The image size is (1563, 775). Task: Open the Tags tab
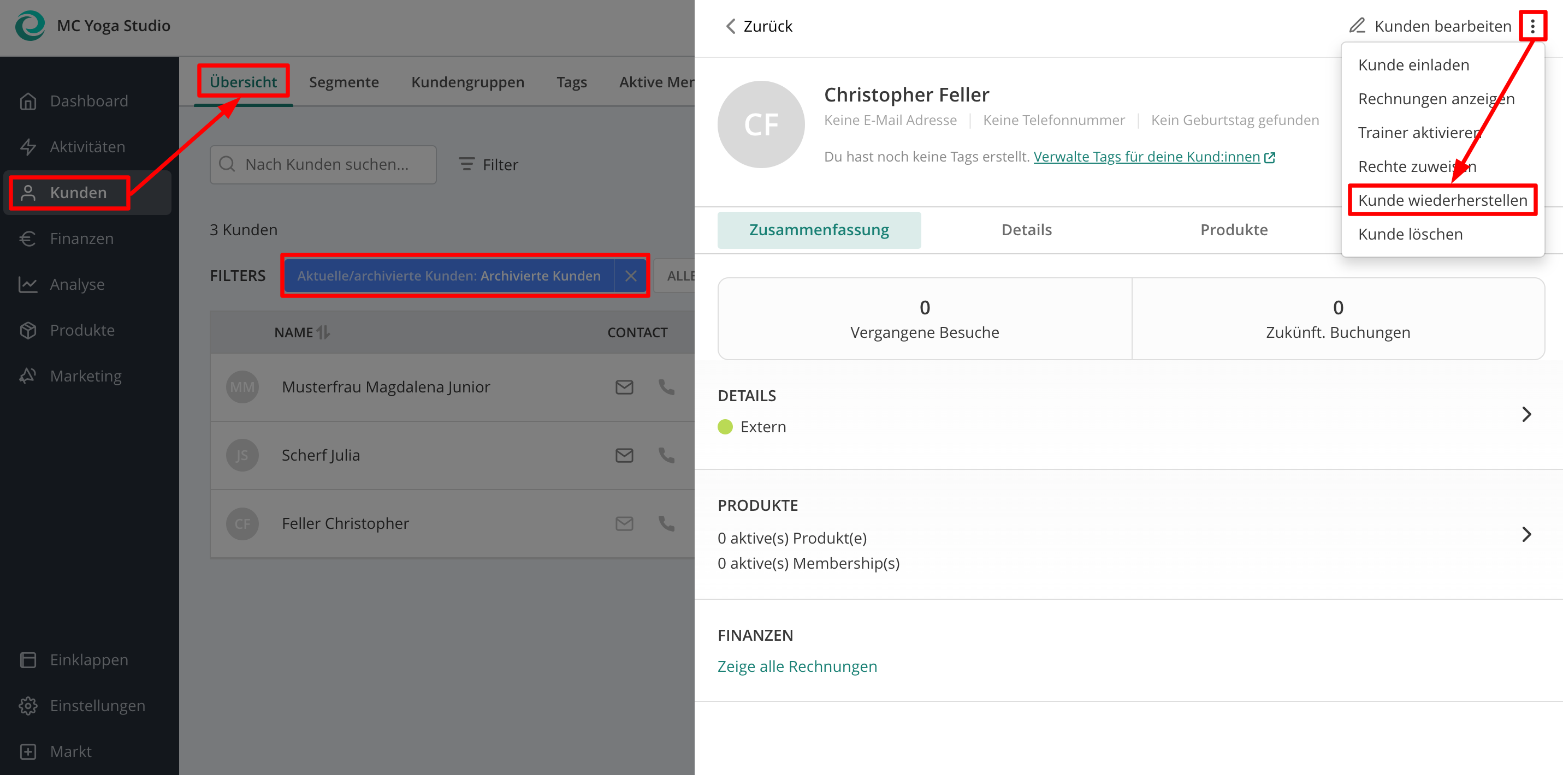click(x=572, y=82)
